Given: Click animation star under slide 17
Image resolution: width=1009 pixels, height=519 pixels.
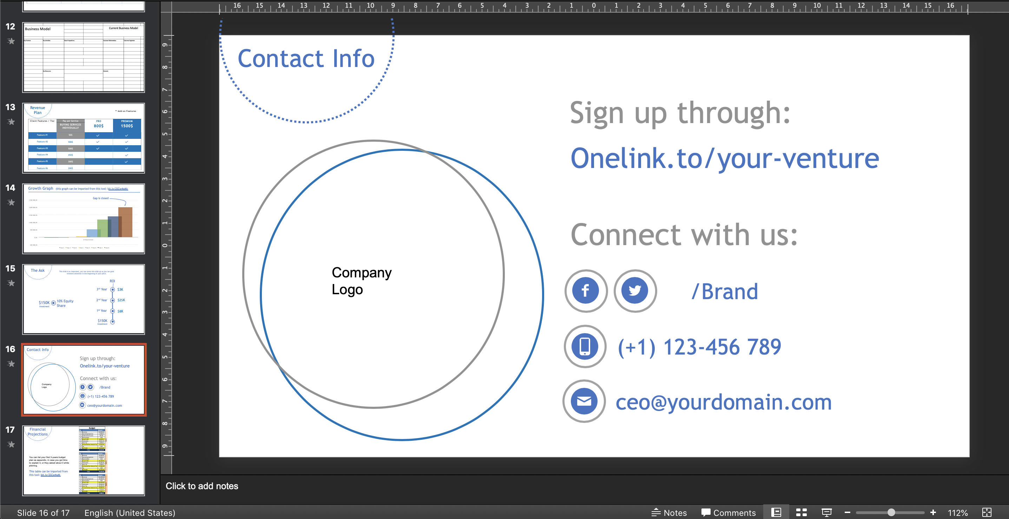Looking at the screenshot, I should (11, 444).
